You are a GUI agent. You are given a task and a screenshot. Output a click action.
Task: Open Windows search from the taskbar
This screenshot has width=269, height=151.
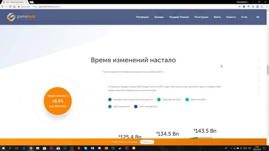tap(10, 148)
